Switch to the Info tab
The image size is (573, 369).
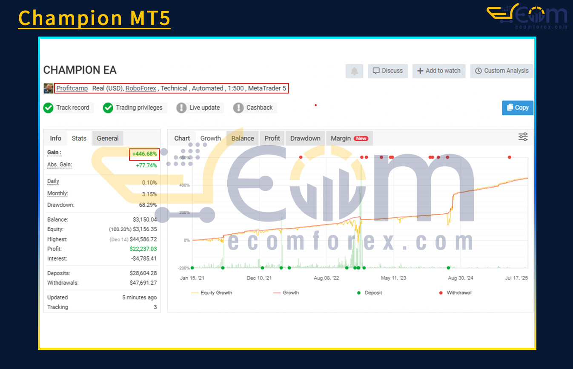(x=55, y=138)
